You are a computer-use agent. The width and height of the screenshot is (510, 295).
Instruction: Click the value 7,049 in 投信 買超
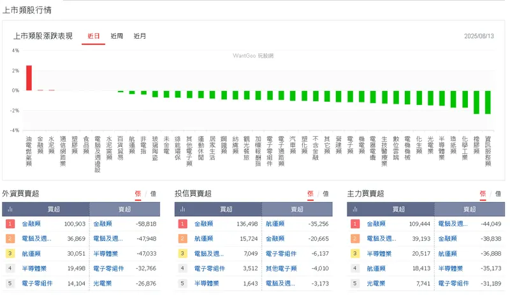pyautogui.click(x=251, y=254)
